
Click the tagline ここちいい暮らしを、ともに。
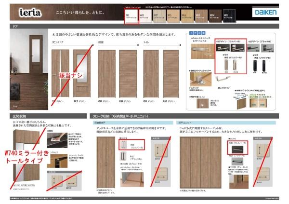80,13
